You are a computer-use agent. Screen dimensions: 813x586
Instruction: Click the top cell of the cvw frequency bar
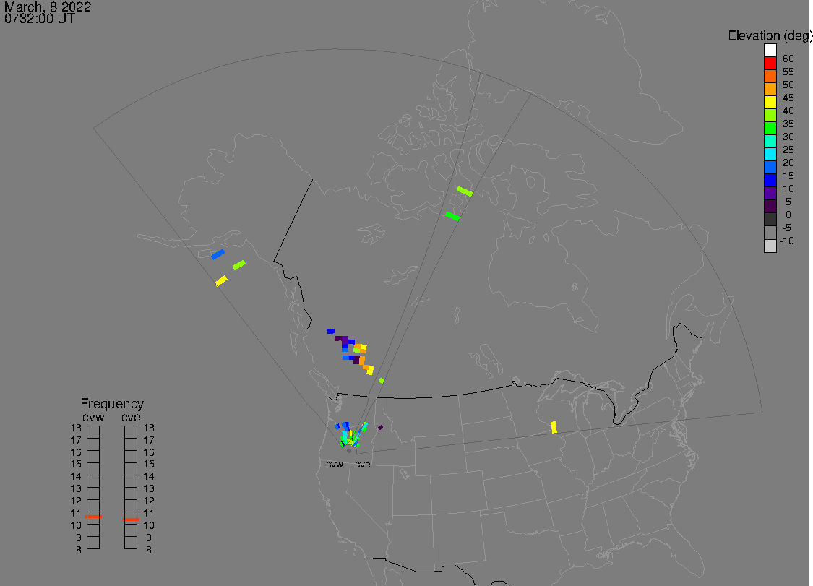pyautogui.click(x=93, y=432)
